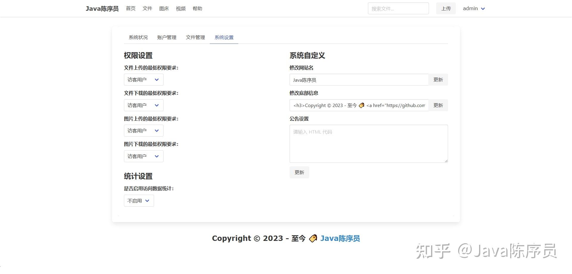Click the tag emoji icon in footer
Image resolution: width=572 pixels, height=274 pixels.
(x=313, y=239)
